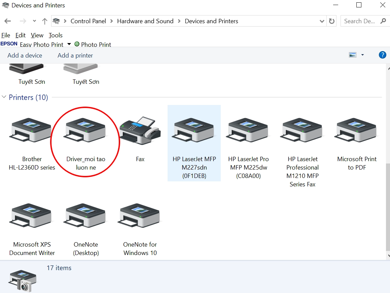Select HP LaserJet Professional M1210 Fax

(303, 131)
